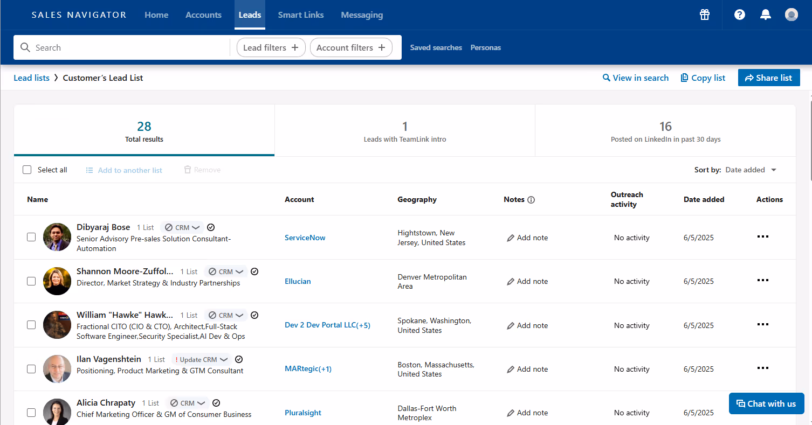Go to the Accounts tab
The height and width of the screenshot is (425, 812).
[x=203, y=15]
